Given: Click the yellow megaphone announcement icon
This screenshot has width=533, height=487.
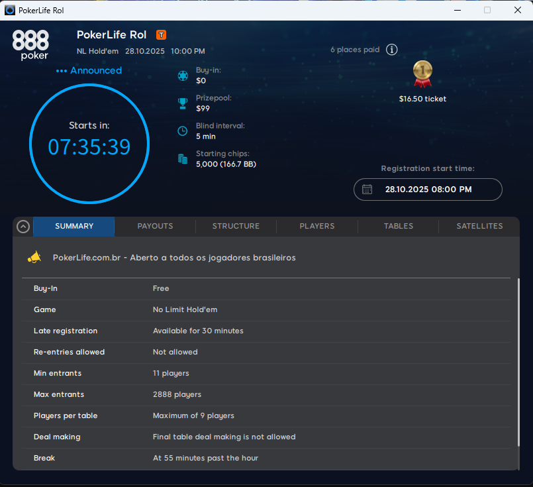Looking at the screenshot, I should (34, 257).
